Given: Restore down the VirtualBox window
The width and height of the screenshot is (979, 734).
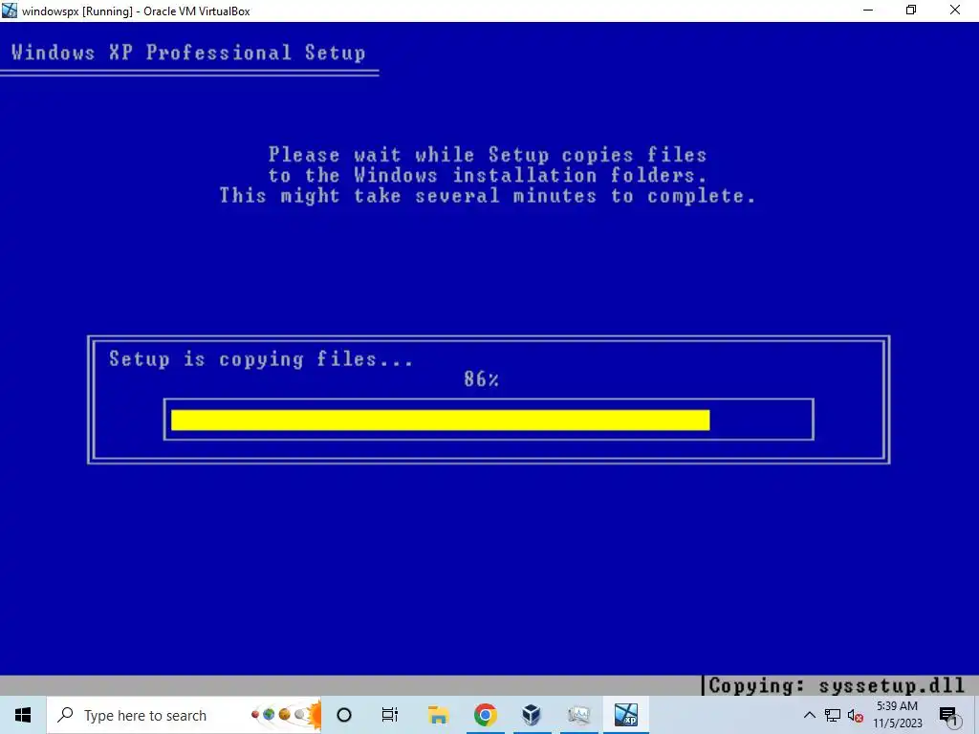Looking at the screenshot, I should (x=911, y=11).
